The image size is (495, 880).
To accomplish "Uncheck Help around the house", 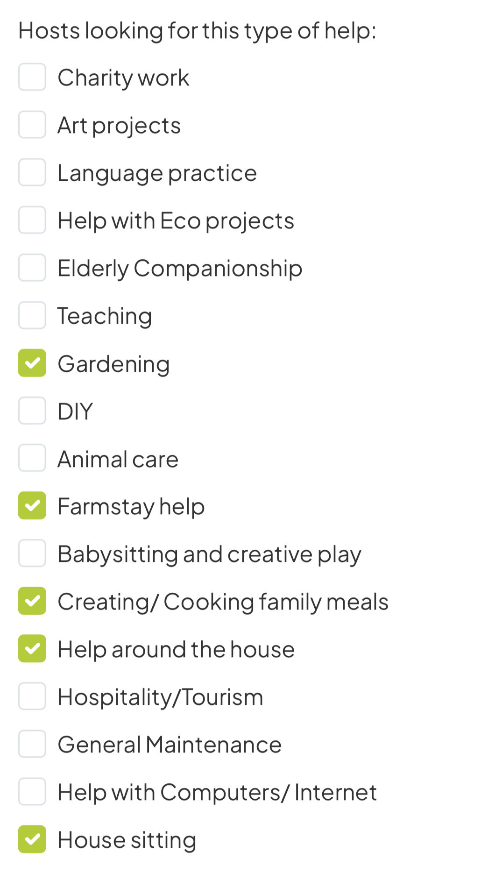I will pyautogui.click(x=32, y=649).
